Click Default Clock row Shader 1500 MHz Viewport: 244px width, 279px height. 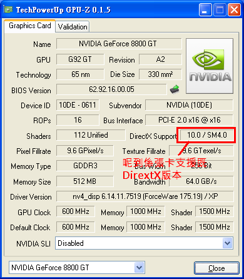point(215,227)
